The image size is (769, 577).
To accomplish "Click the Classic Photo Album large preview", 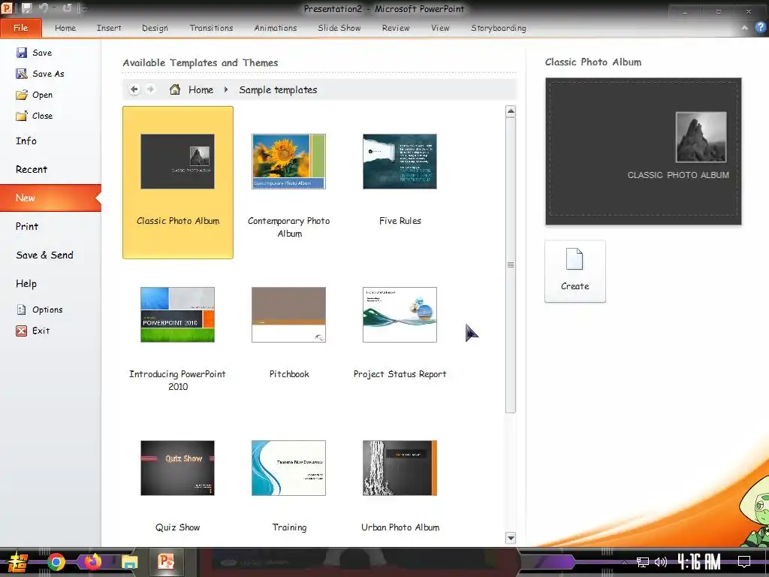I will tap(643, 151).
